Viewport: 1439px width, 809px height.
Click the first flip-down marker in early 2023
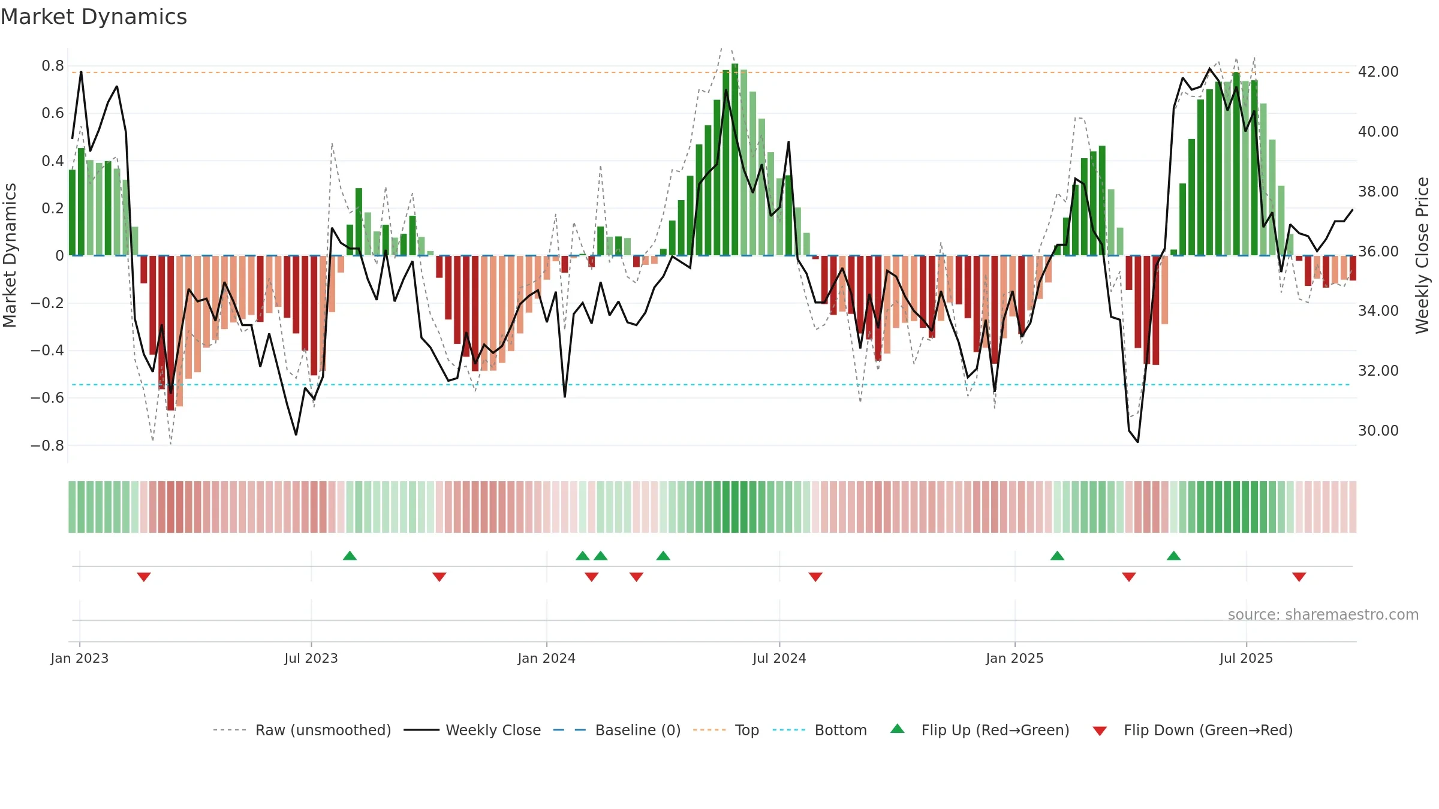[144, 576]
